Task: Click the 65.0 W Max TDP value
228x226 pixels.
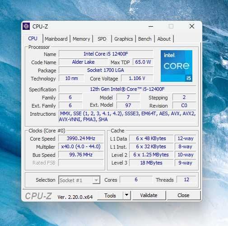Action: (143, 62)
